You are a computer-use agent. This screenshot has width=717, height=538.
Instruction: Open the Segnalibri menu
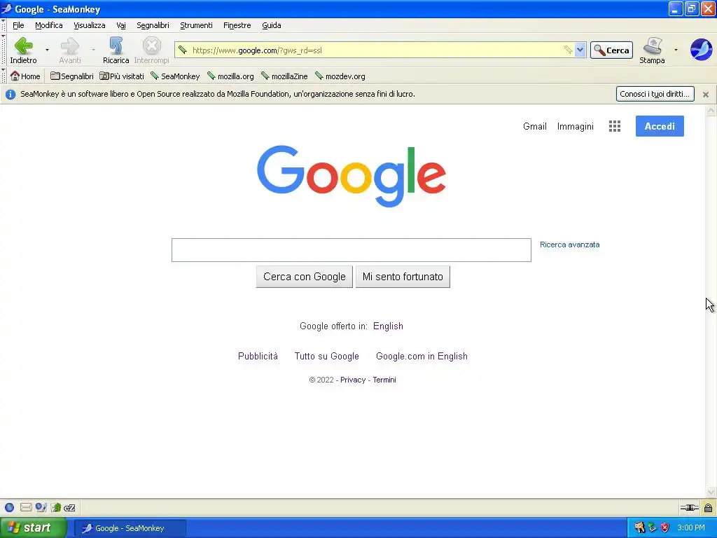(x=153, y=25)
